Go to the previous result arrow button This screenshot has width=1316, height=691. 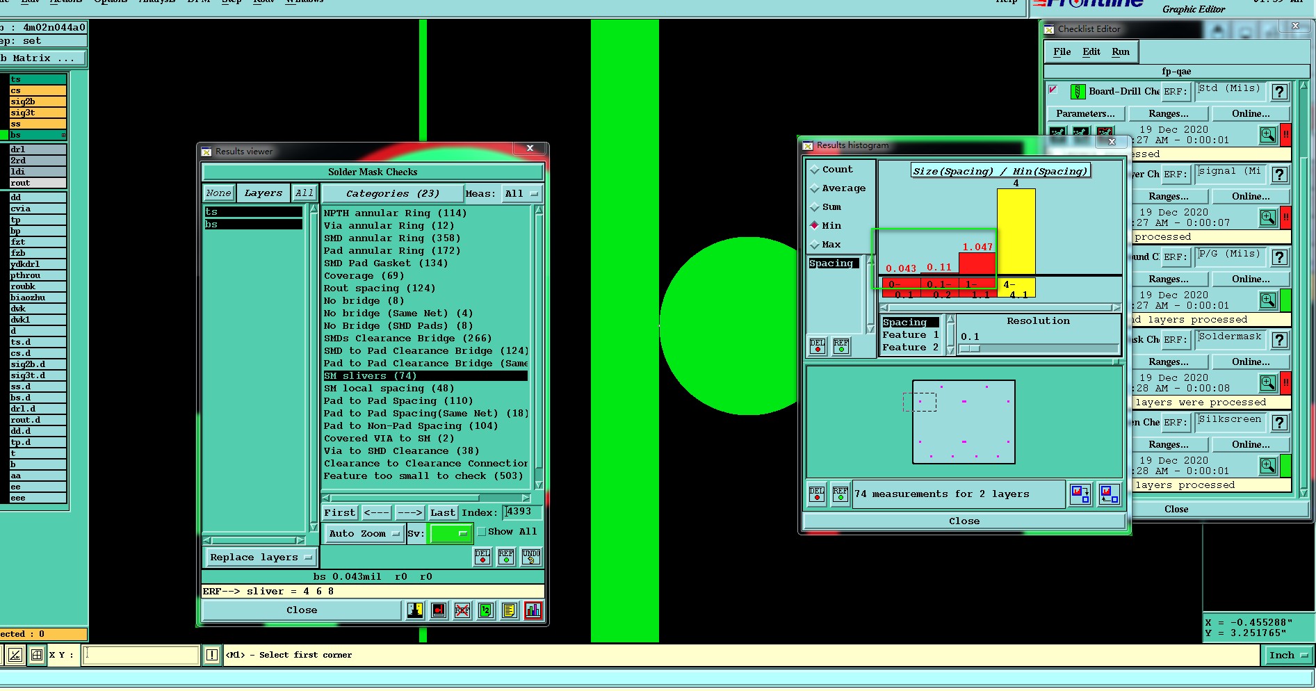coord(376,513)
